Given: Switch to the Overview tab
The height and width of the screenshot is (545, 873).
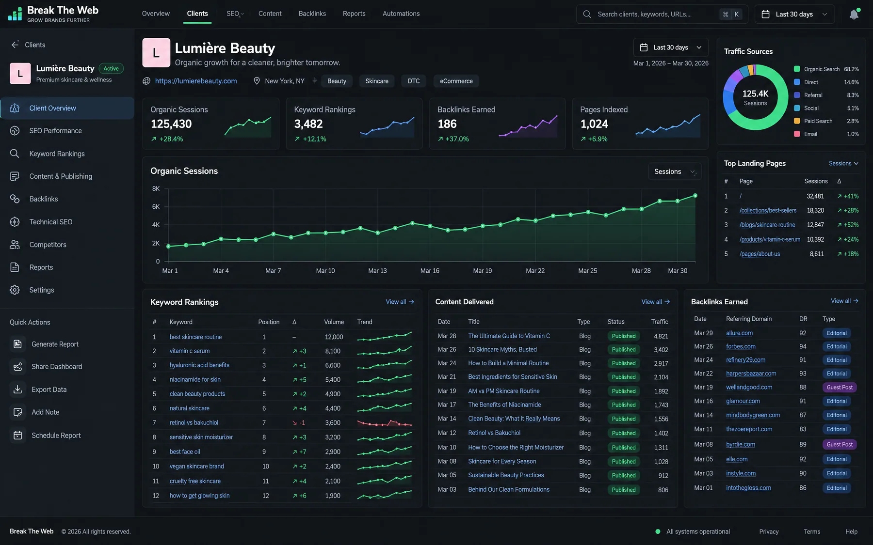Looking at the screenshot, I should point(156,14).
